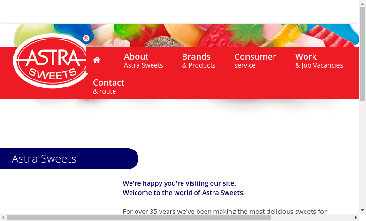Click the up arrow of the vertical scrollbar

click(x=362, y=3)
